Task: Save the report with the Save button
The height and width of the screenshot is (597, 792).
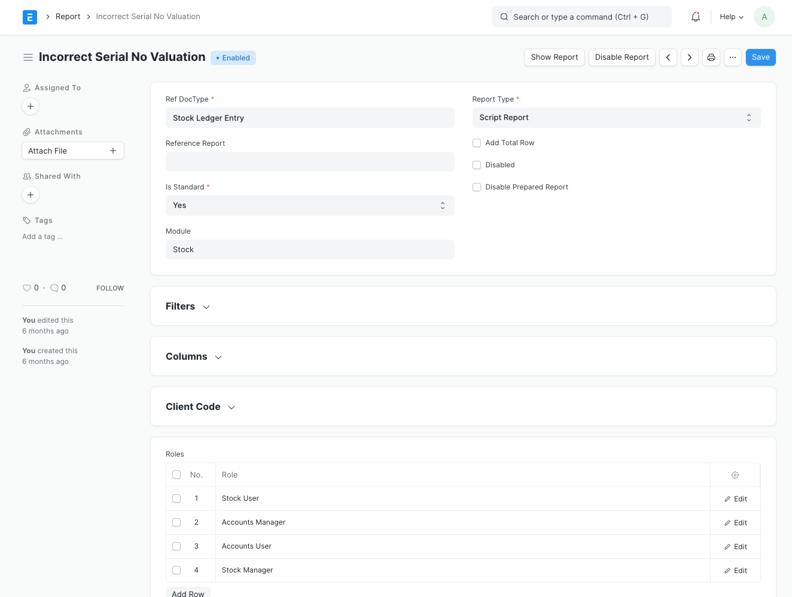Action: tap(760, 57)
